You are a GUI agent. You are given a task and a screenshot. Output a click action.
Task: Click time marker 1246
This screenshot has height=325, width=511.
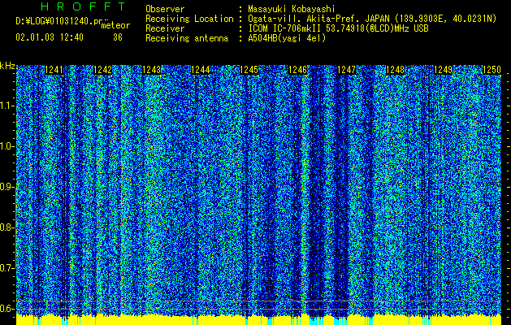tap(297, 70)
